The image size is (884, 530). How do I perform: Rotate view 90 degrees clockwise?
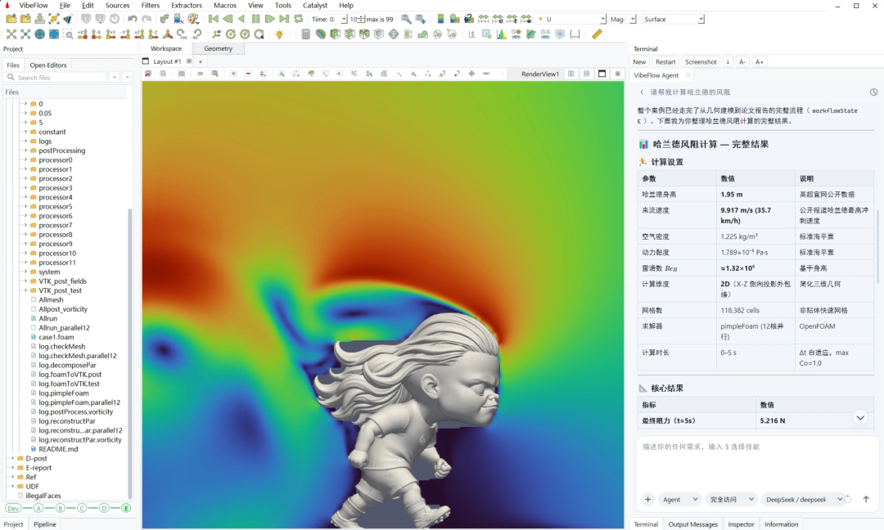click(x=182, y=34)
